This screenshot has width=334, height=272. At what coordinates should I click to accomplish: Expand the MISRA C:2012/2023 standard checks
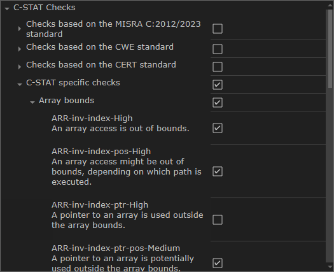coord(20,29)
